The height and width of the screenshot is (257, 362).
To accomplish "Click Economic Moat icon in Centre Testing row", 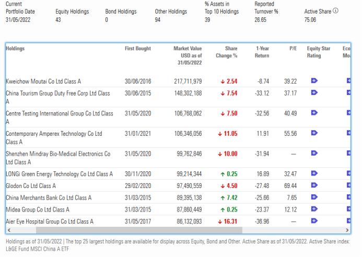I will pyautogui.click(x=348, y=113).
